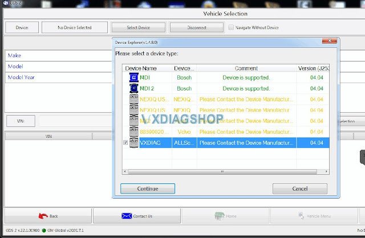Click the Vehicle Menu icon
Image resolution: width=365 pixels, height=238 pixels.
(301, 216)
